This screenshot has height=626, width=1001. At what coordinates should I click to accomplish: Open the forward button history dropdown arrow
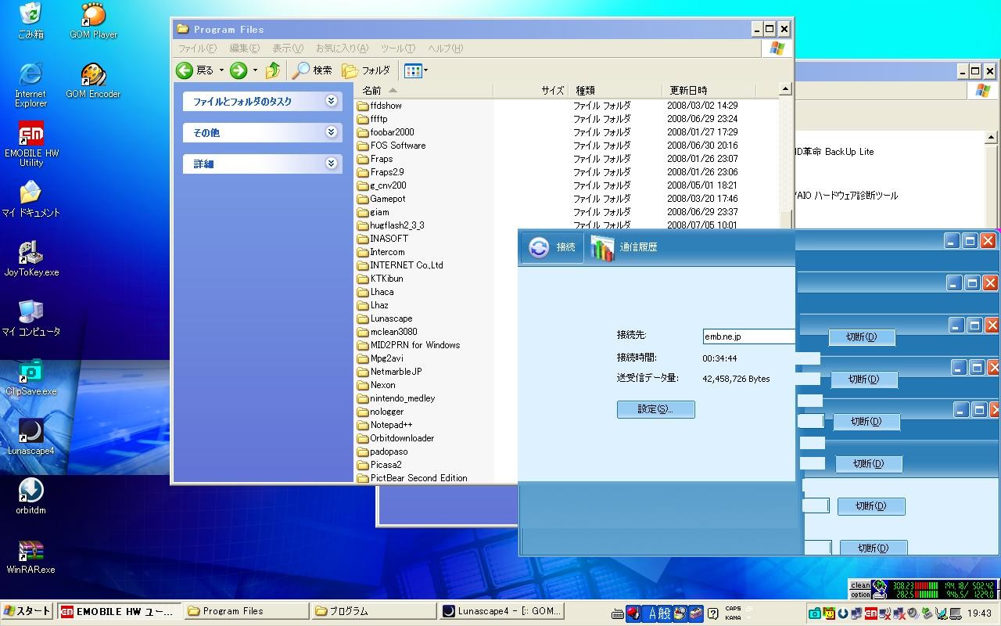(x=255, y=70)
